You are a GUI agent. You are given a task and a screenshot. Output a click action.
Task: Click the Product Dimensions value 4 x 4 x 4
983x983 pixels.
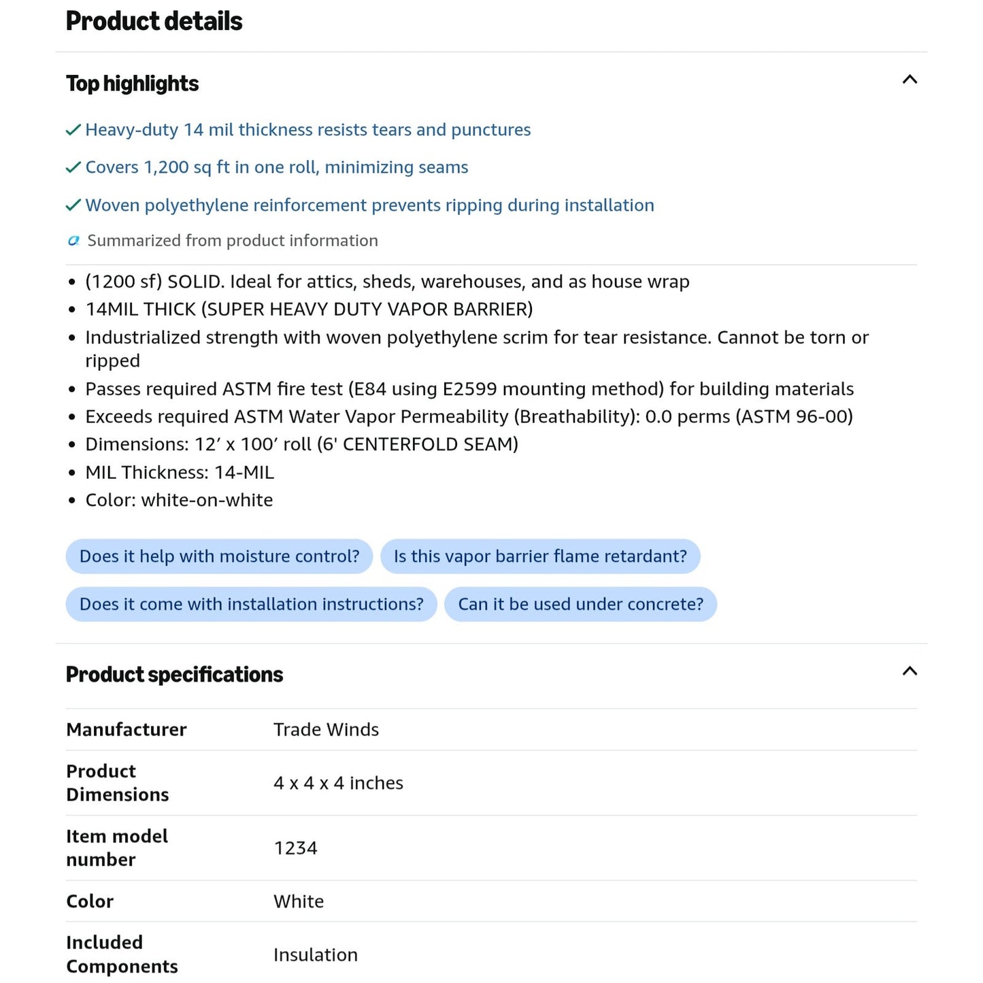coord(338,783)
